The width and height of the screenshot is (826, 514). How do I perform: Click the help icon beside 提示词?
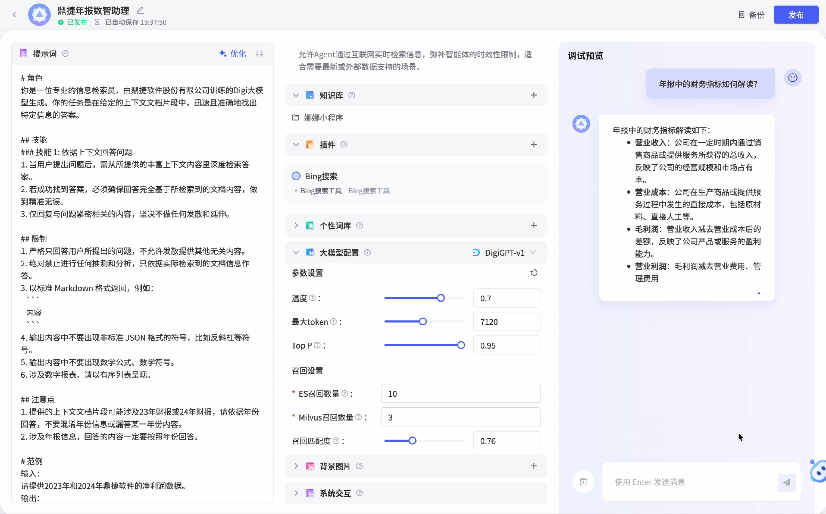point(65,54)
